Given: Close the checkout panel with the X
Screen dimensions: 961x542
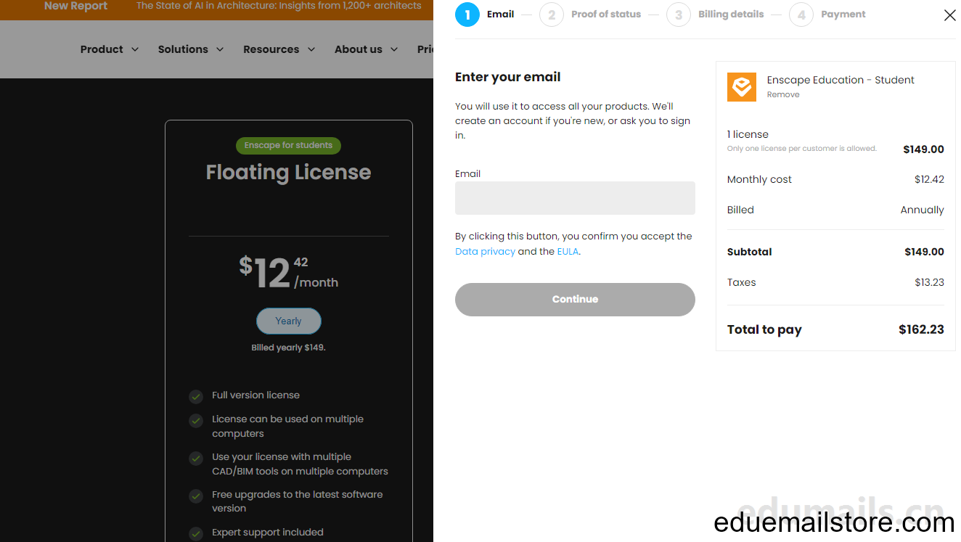Looking at the screenshot, I should pos(949,15).
